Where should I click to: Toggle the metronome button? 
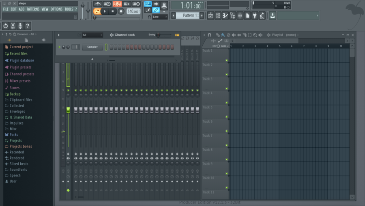tap(97, 4)
